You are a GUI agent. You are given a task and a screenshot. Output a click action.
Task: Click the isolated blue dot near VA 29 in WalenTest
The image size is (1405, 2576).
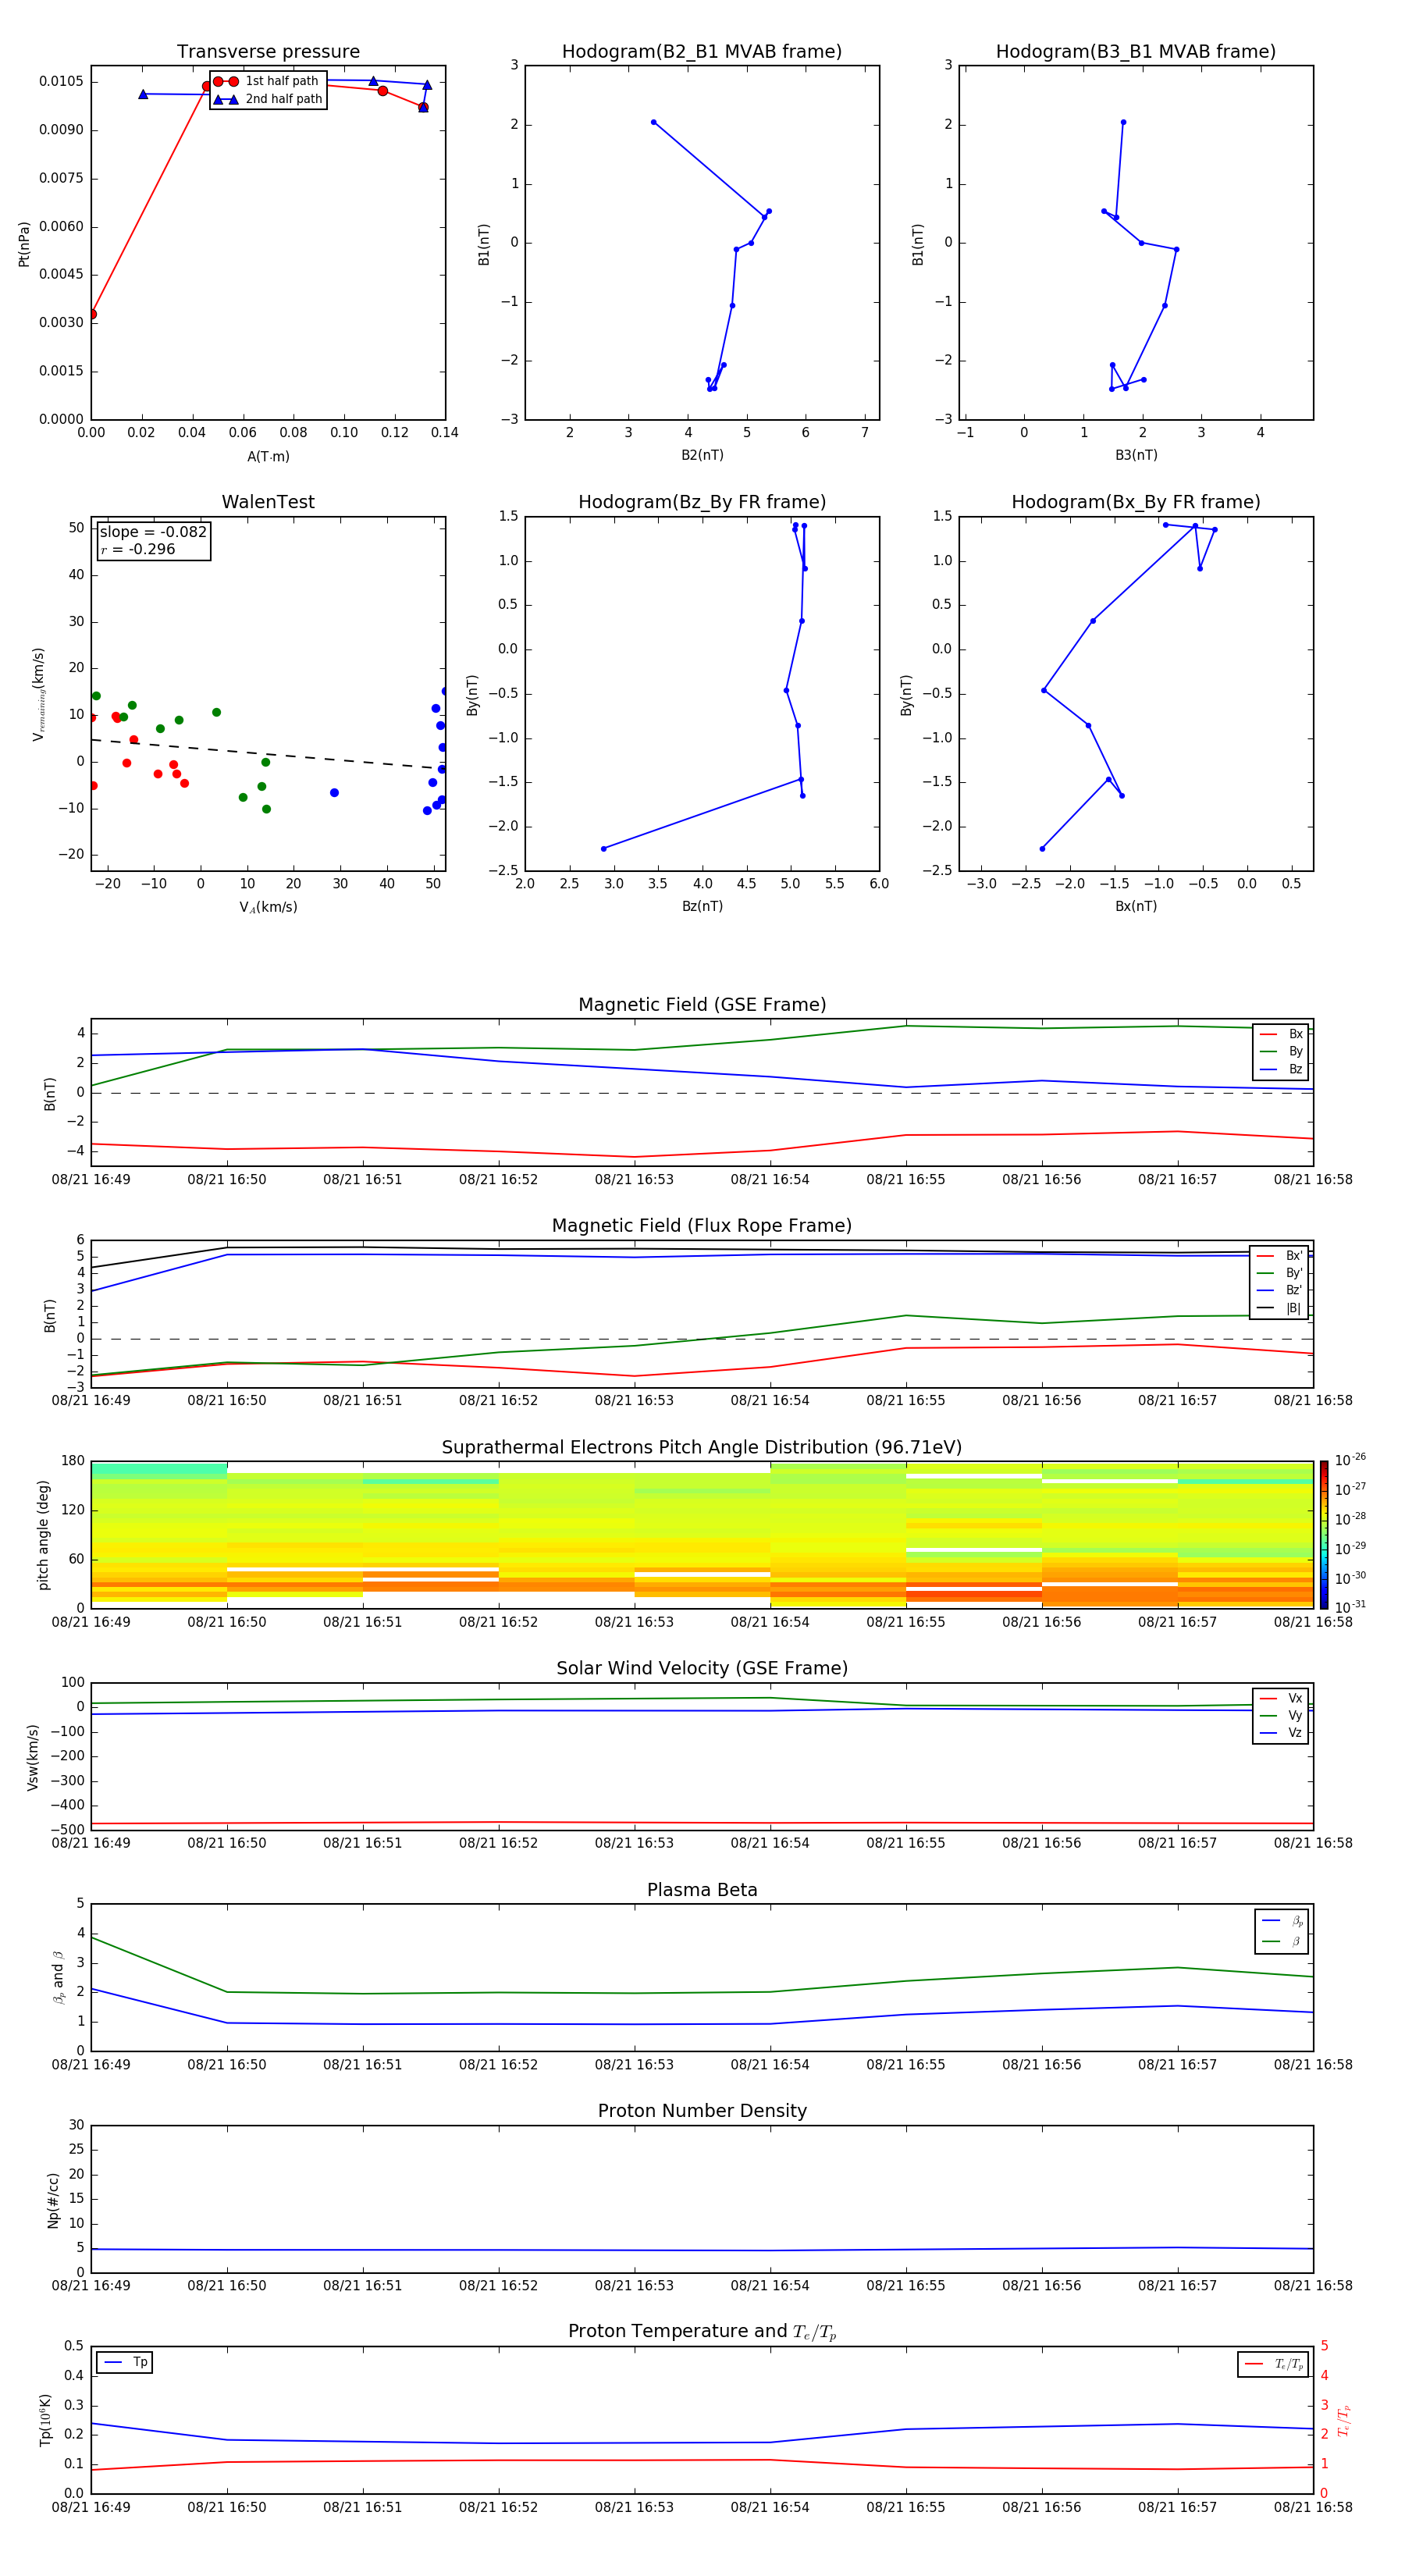pyautogui.click(x=334, y=793)
